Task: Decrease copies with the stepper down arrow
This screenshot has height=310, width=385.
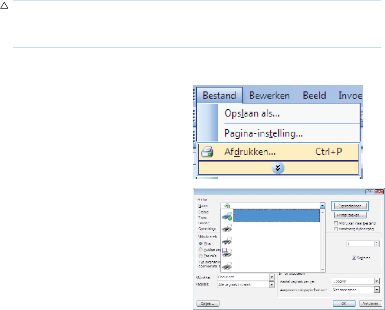Action: pyautogui.click(x=377, y=245)
